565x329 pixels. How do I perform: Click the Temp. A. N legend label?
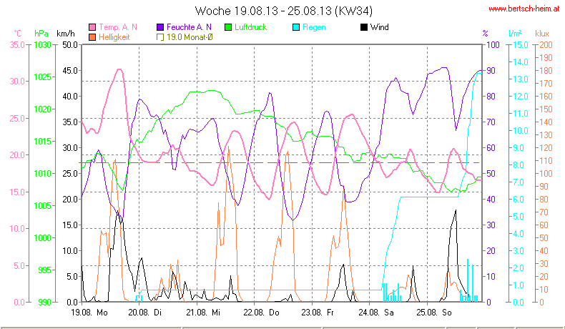click(x=118, y=27)
